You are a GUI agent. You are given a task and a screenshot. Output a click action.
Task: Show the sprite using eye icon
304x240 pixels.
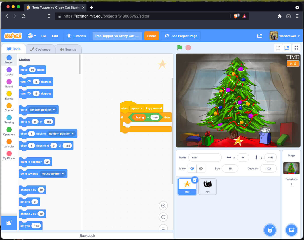tap(192, 168)
